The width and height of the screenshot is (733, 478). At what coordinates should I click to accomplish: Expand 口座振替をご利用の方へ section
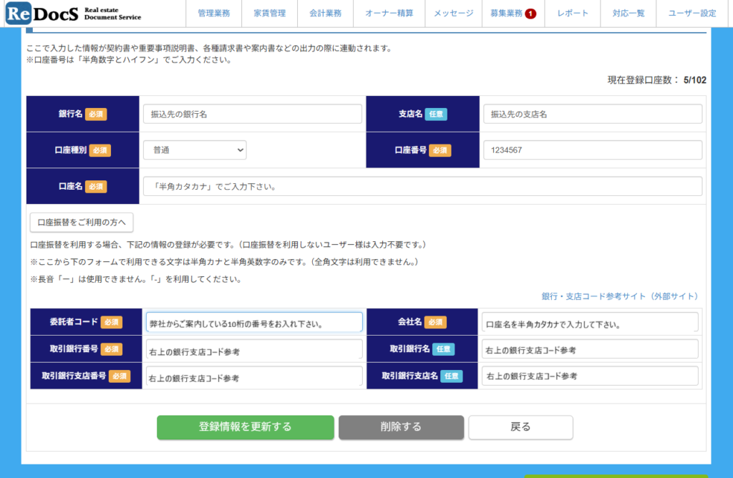pyautogui.click(x=82, y=223)
